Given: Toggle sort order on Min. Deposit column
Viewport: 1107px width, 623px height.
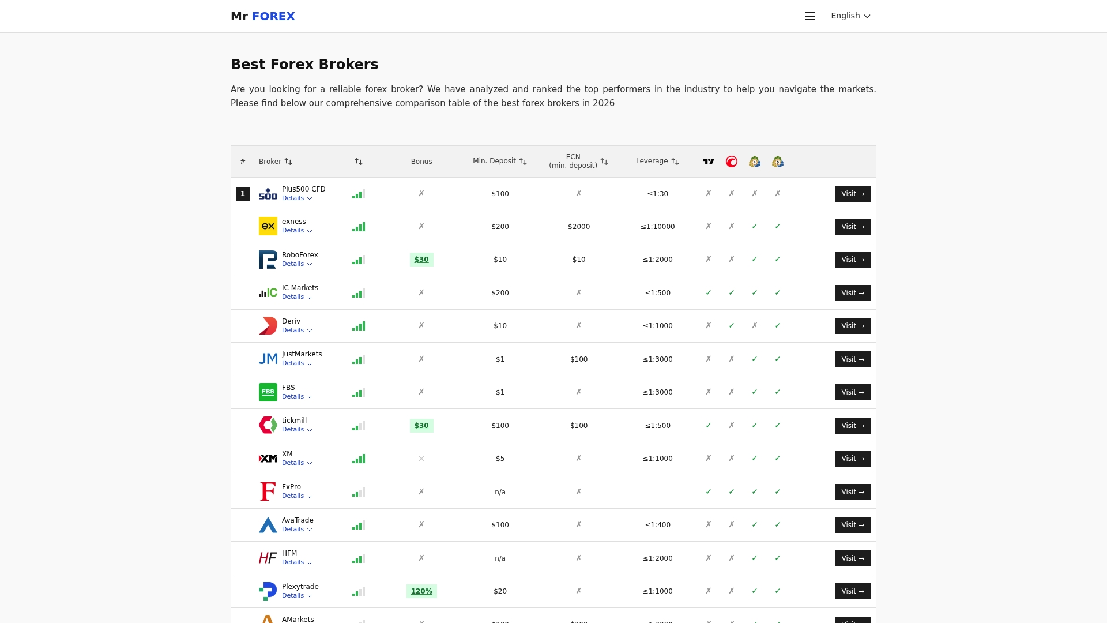Looking at the screenshot, I should 523,162.
